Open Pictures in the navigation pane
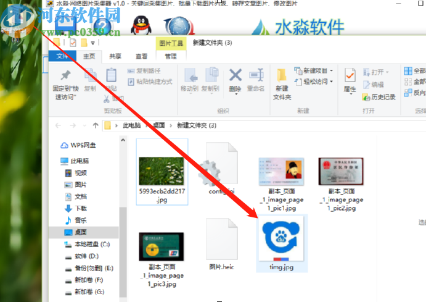Viewport: 426px width, 302px height. point(76,185)
